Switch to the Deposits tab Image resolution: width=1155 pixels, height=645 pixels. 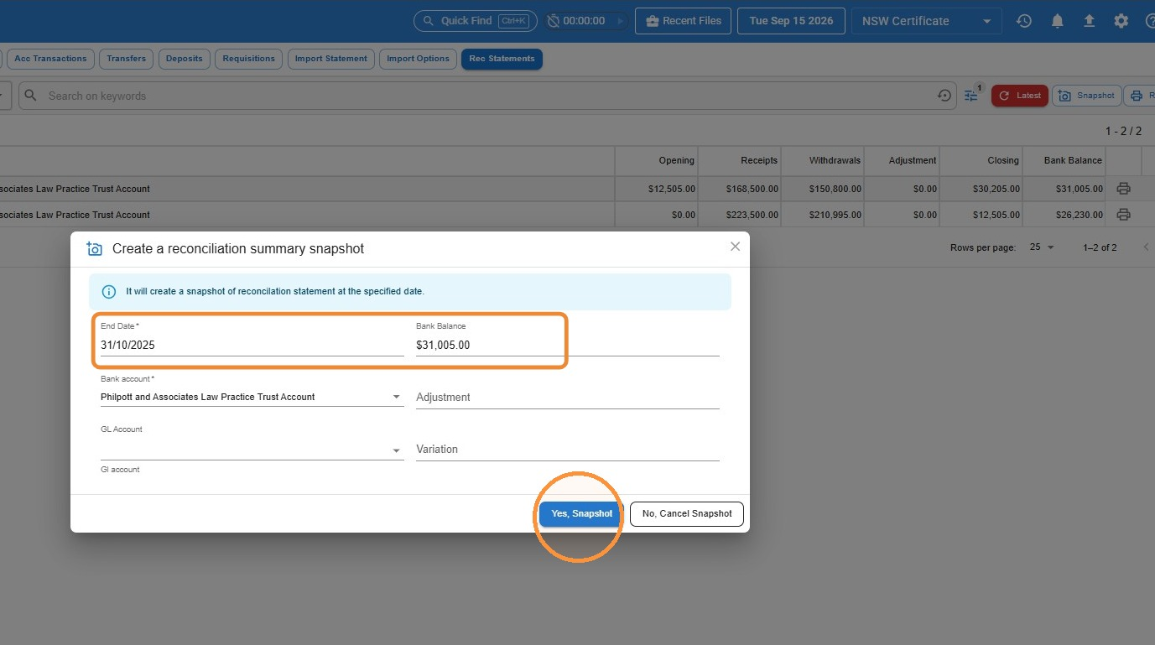pos(185,59)
